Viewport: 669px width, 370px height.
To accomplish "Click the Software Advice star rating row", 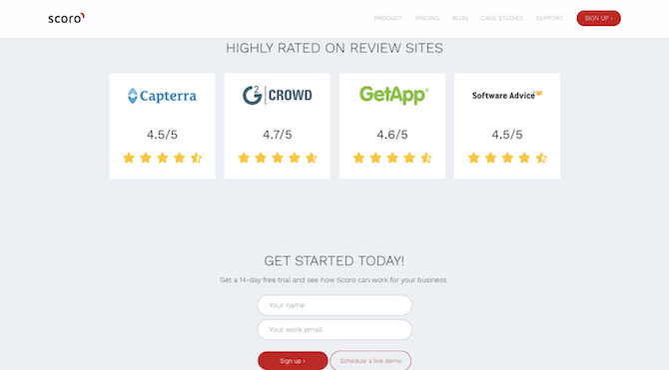I will point(507,159).
